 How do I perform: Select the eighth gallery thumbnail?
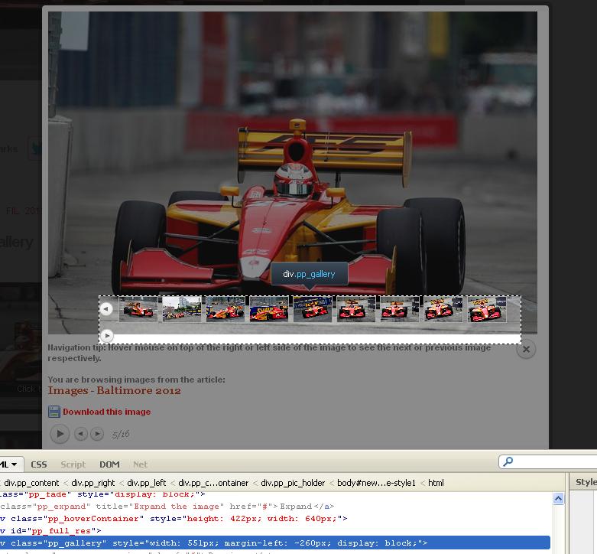coord(443,309)
